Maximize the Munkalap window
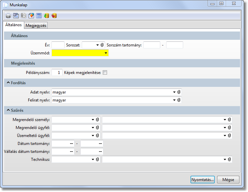This screenshot has height=192, width=248. pos(221,3)
